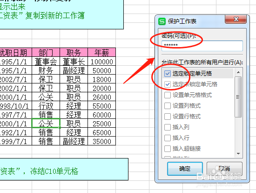Click the WPS spreadsheet icon in dialog title
Viewport: 256px width, 193px height.
point(162,21)
